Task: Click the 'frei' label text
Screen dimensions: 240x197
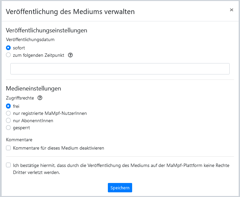Action: click(x=16, y=106)
